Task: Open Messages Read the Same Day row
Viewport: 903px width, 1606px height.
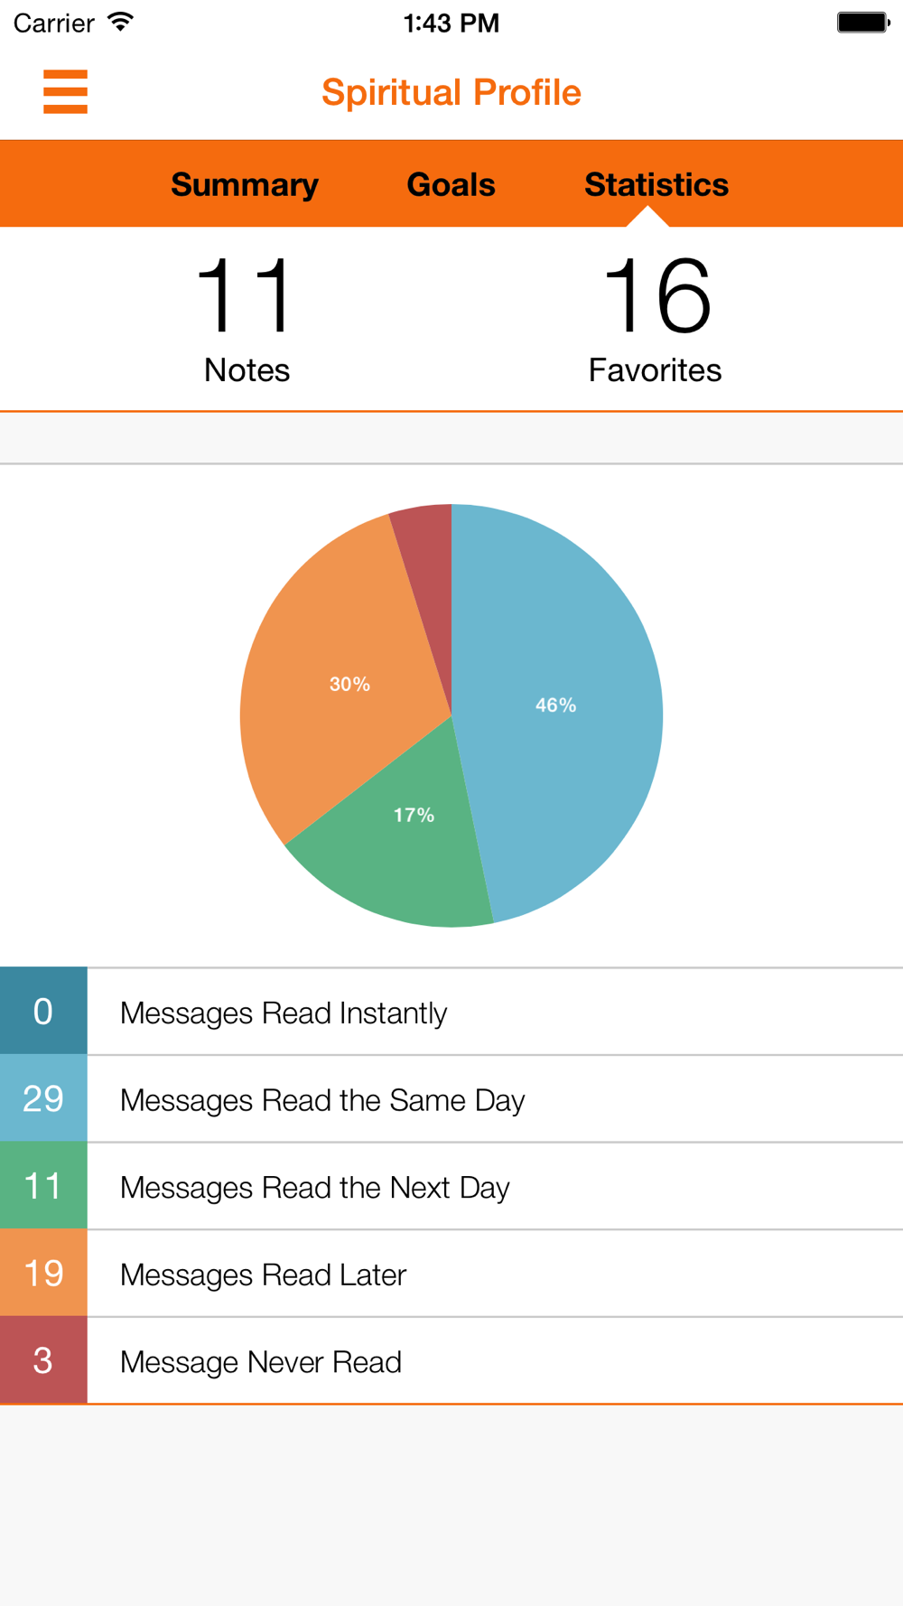Action: coord(451,1098)
